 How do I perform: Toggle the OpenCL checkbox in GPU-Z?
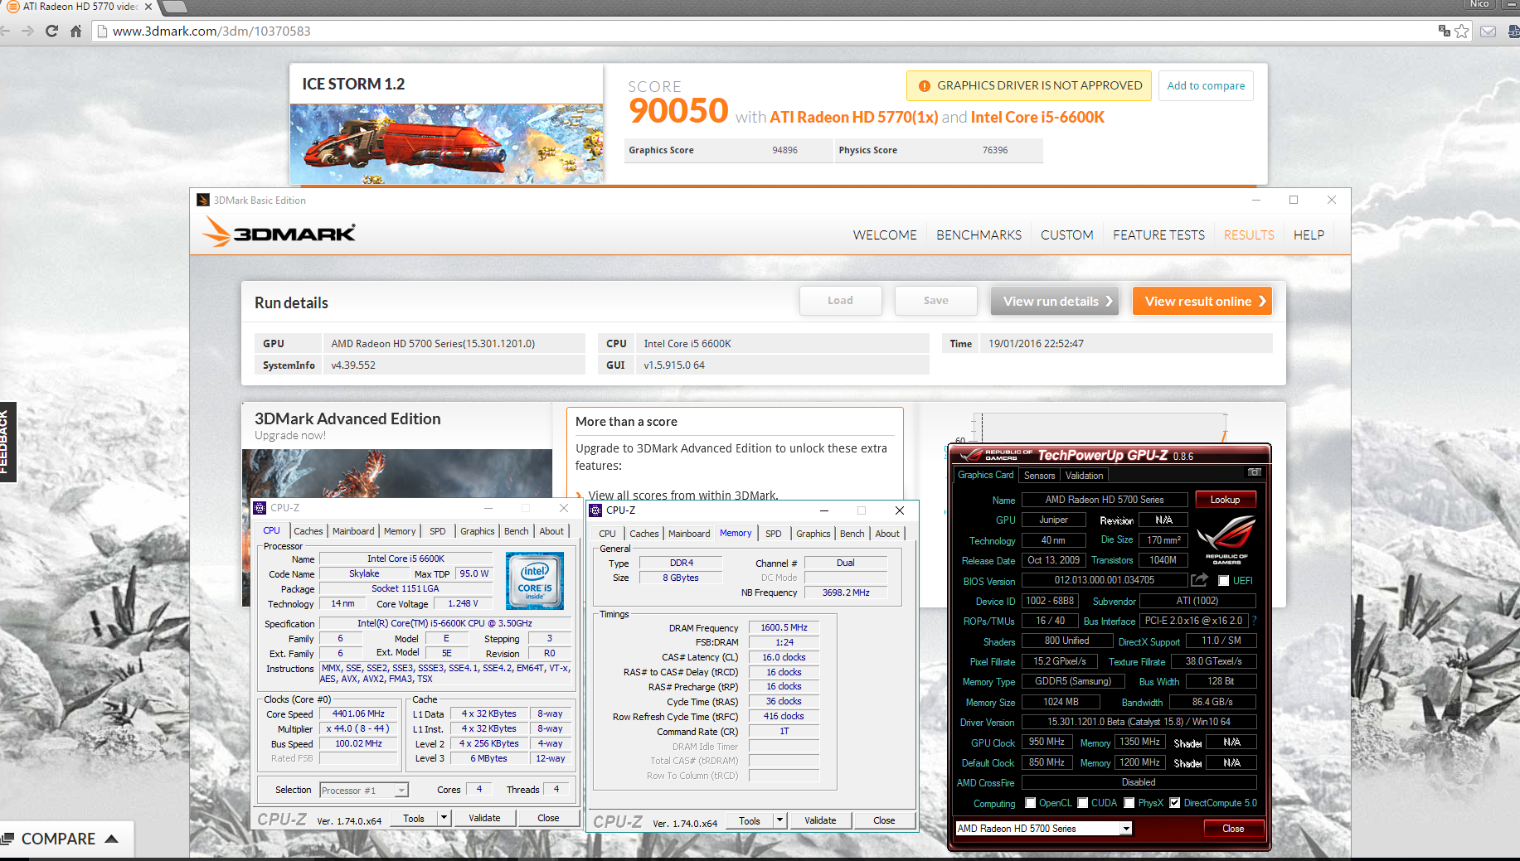click(x=1031, y=803)
